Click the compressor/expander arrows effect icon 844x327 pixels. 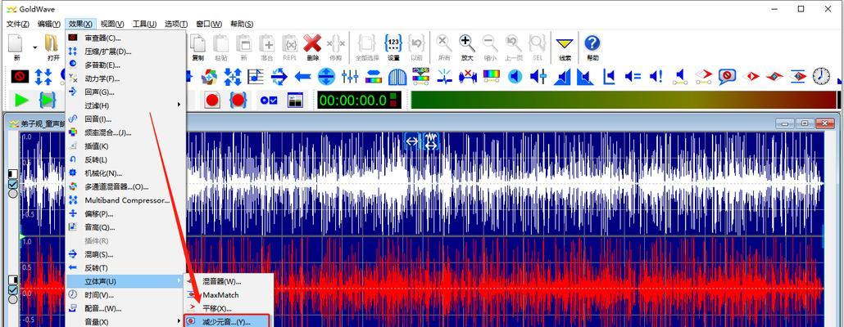tap(43, 76)
